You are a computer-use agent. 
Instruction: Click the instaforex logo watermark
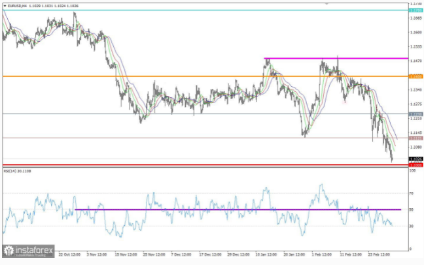29,251
